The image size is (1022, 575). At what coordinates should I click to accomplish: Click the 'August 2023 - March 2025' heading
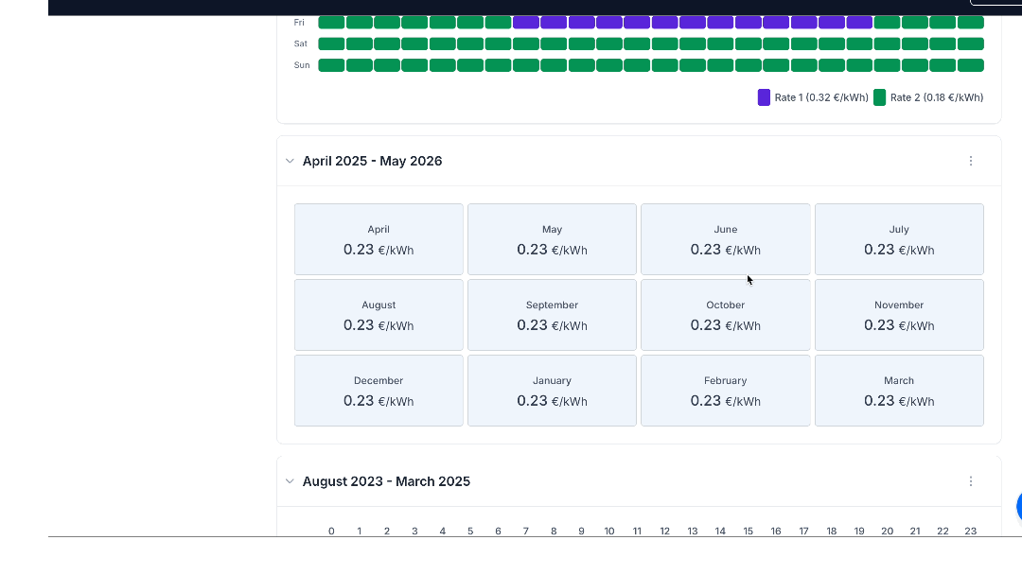386,481
